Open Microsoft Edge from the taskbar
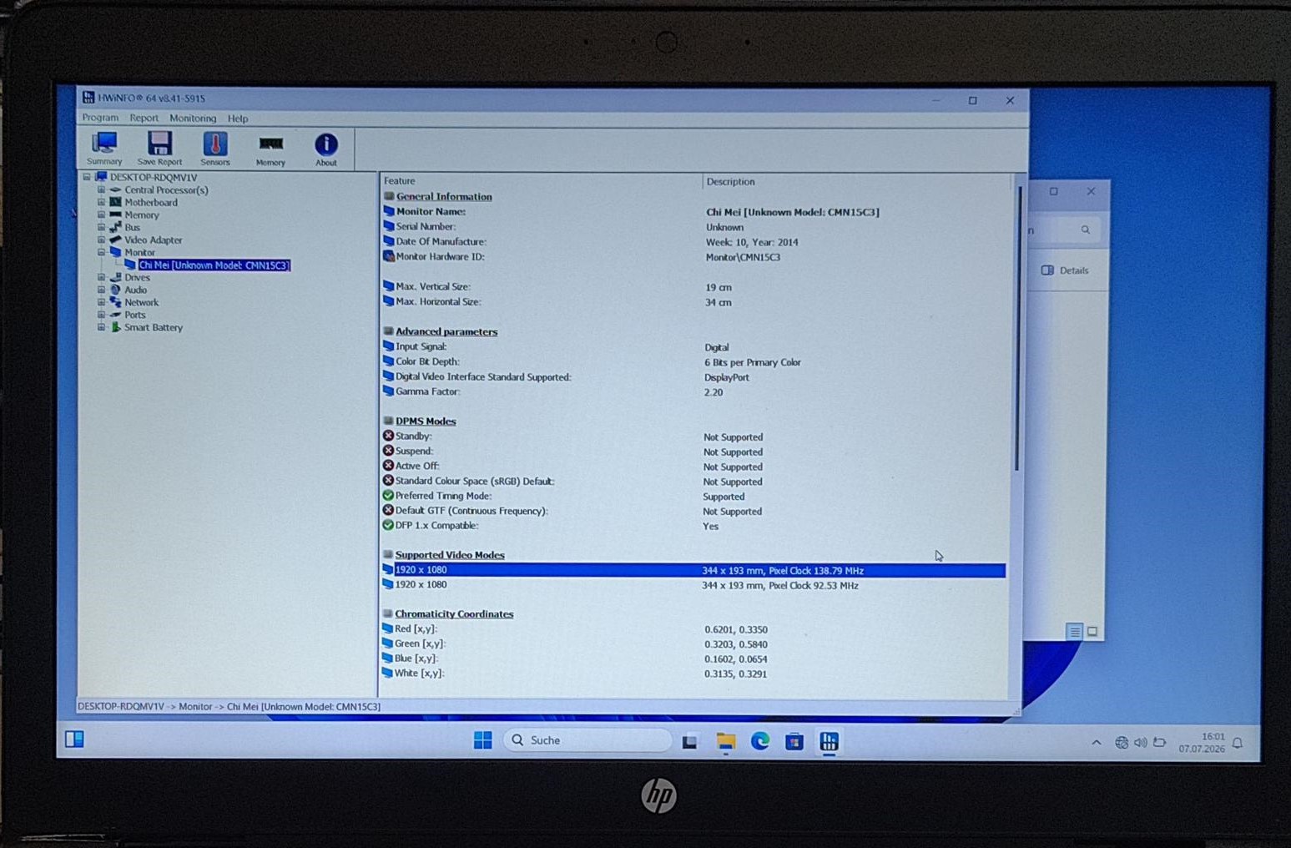 (759, 741)
